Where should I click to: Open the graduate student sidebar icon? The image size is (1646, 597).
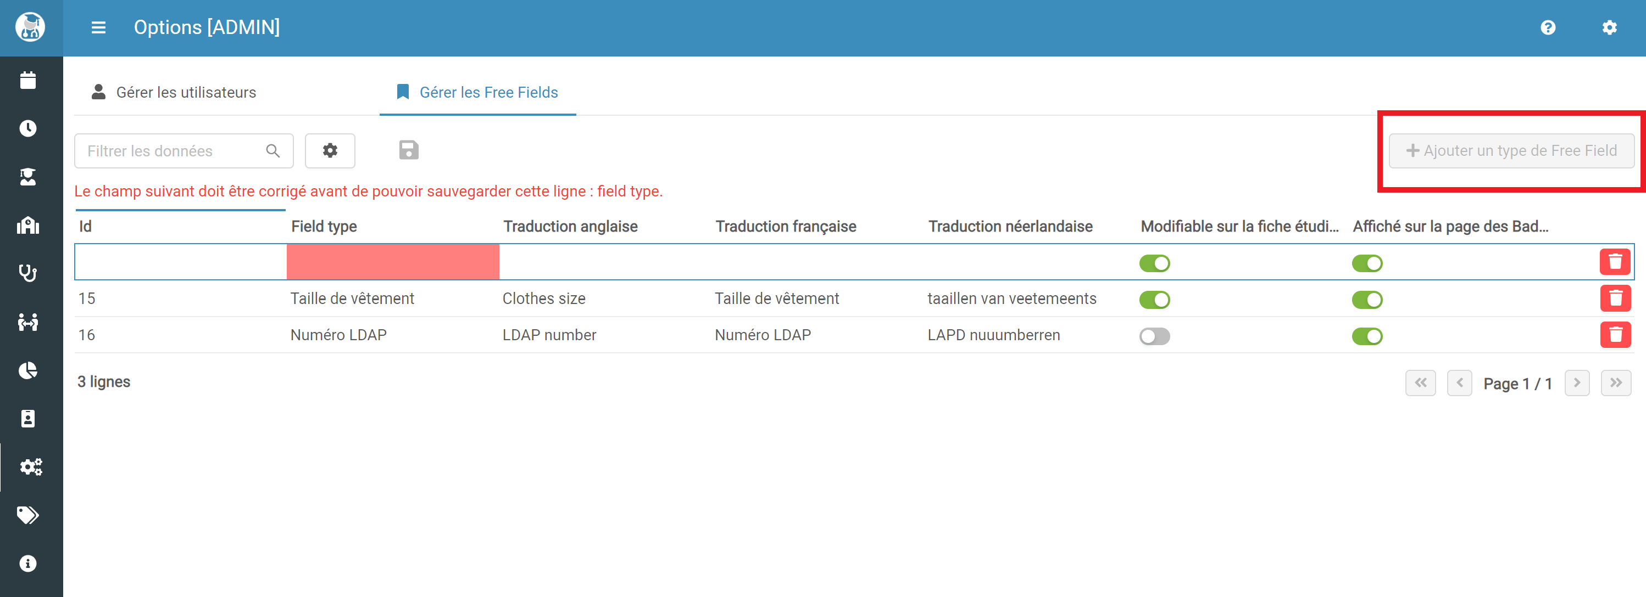click(28, 177)
